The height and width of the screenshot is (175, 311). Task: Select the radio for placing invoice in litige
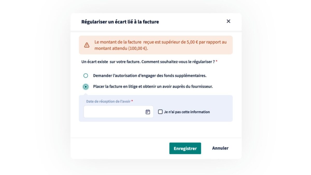(86, 87)
